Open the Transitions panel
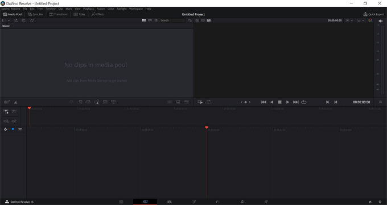The width and height of the screenshot is (387, 205). [58, 14]
